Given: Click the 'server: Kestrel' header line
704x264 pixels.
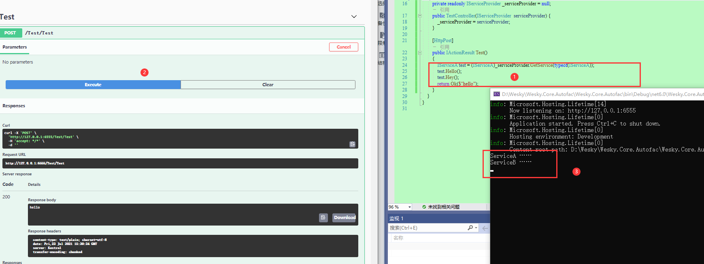Looking at the screenshot, I should pyautogui.click(x=47, y=248).
